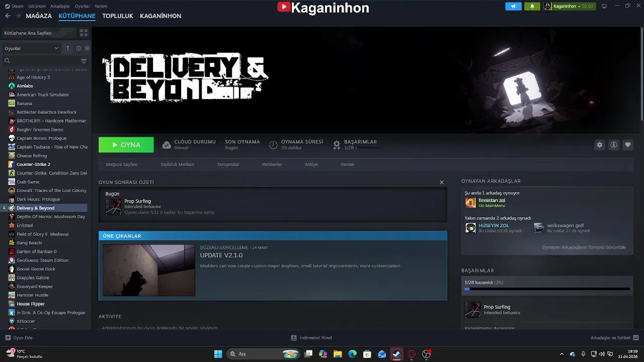
Task: Open Atölye workshop link
Action: [311, 164]
